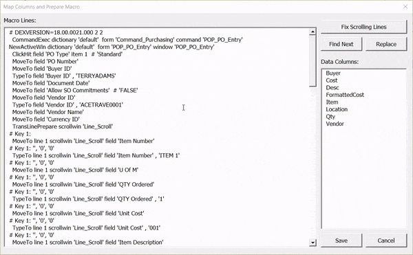
Task: Select Desc in Data Columns
Action: [332, 87]
